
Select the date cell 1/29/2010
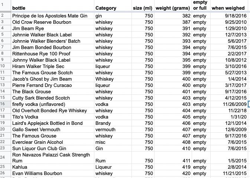tap(228, 29)
